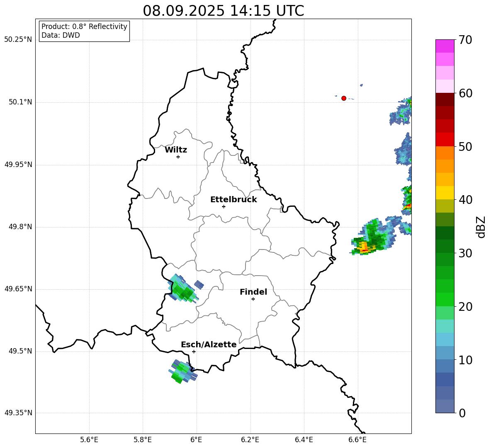Screen dimensions: 491x448
Task: Click the 0 colorbar tick label
Action: [462, 413]
